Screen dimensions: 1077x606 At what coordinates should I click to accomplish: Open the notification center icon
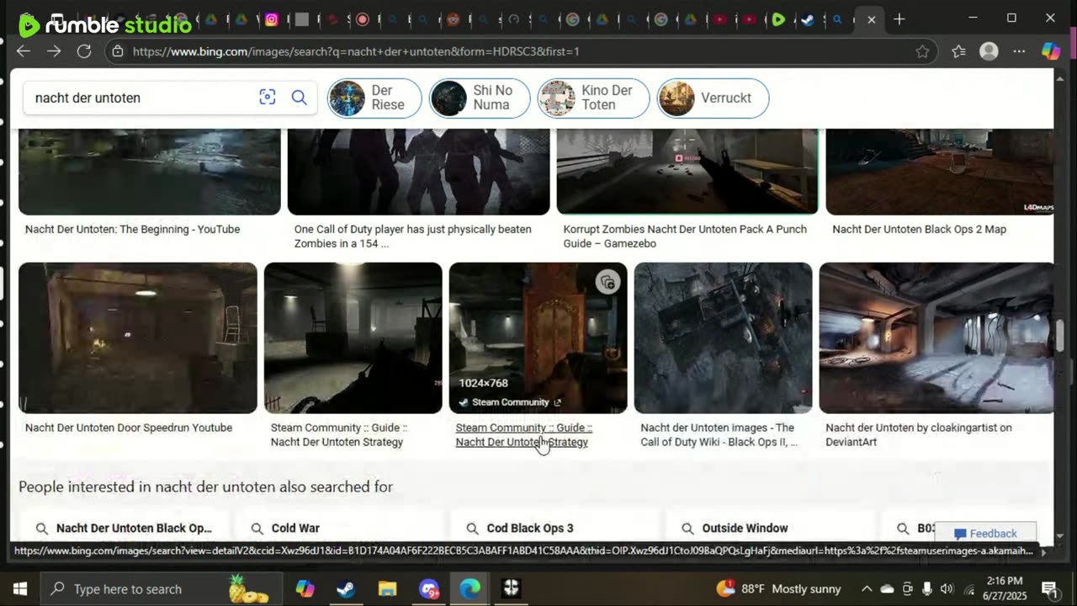point(1049,589)
